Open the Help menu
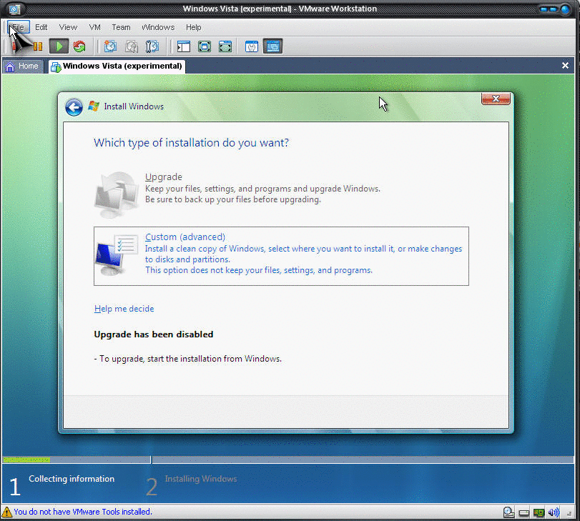This screenshot has width=580, height=521. tap(194, 27)
